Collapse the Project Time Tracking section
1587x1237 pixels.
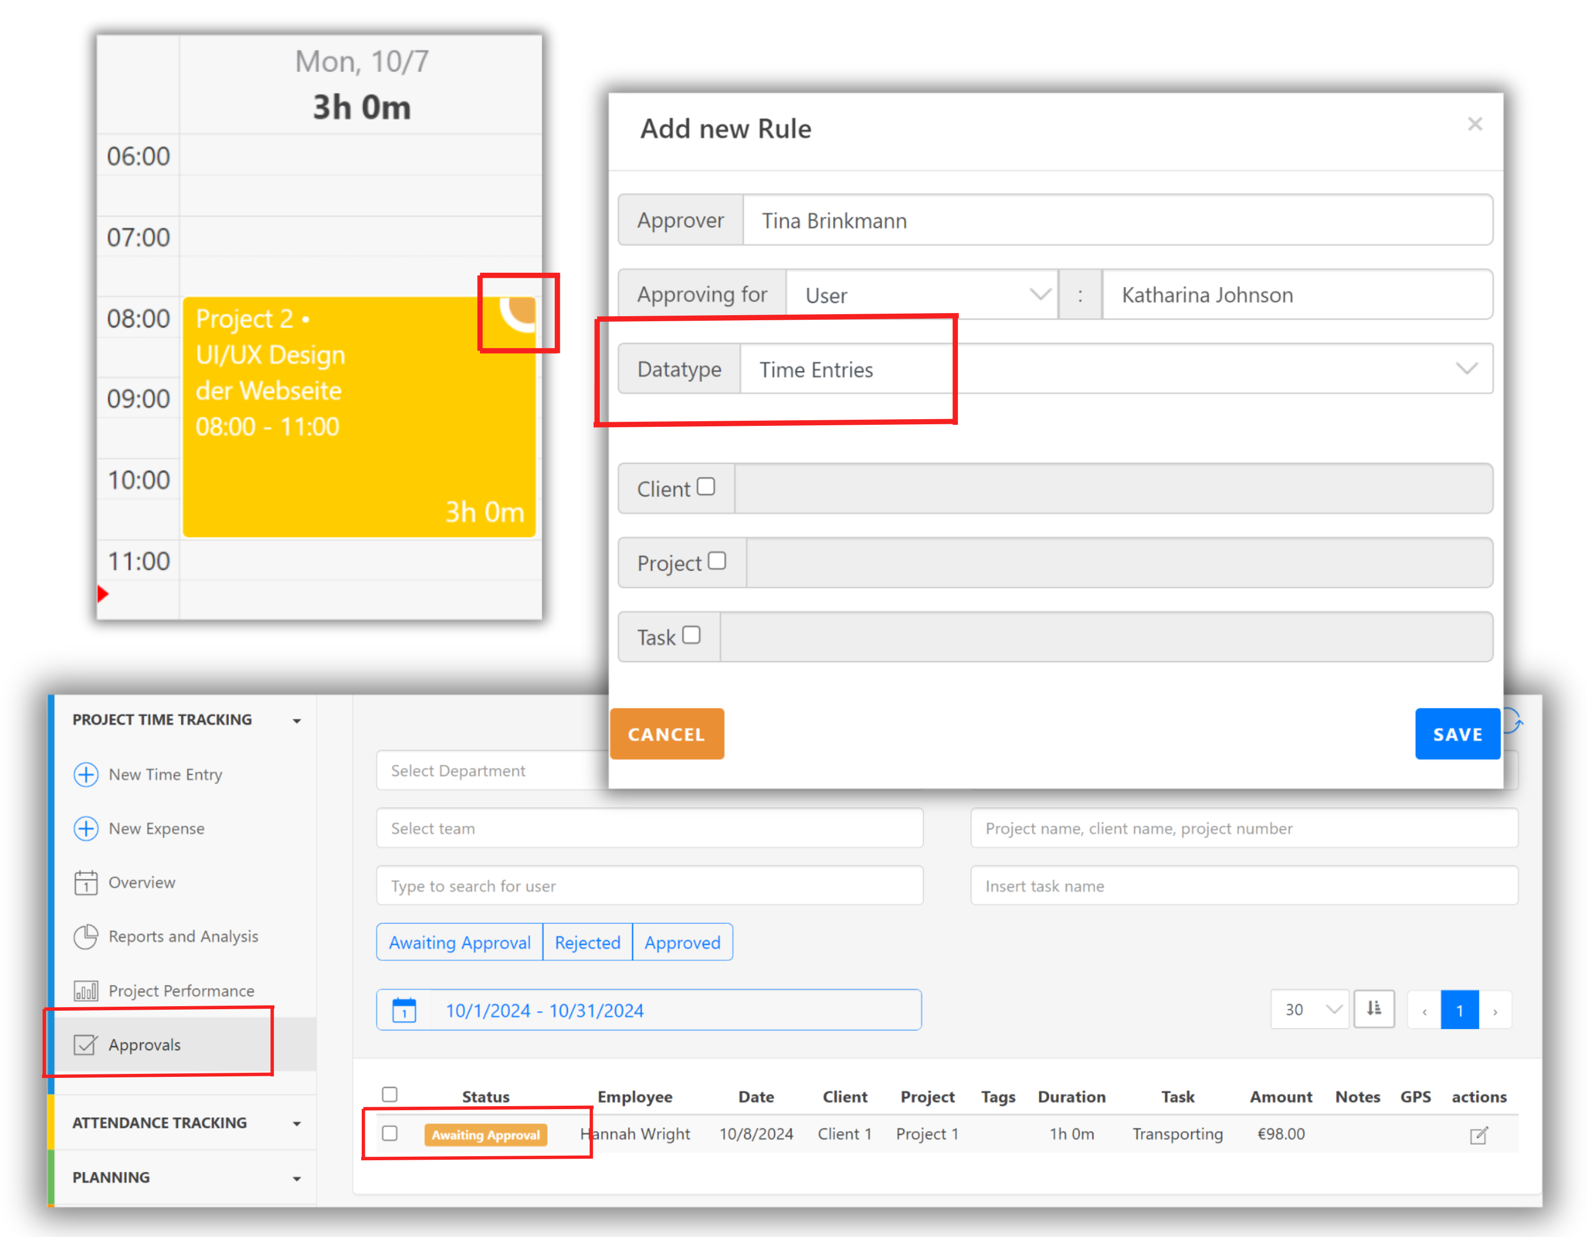tap(297, 721)
